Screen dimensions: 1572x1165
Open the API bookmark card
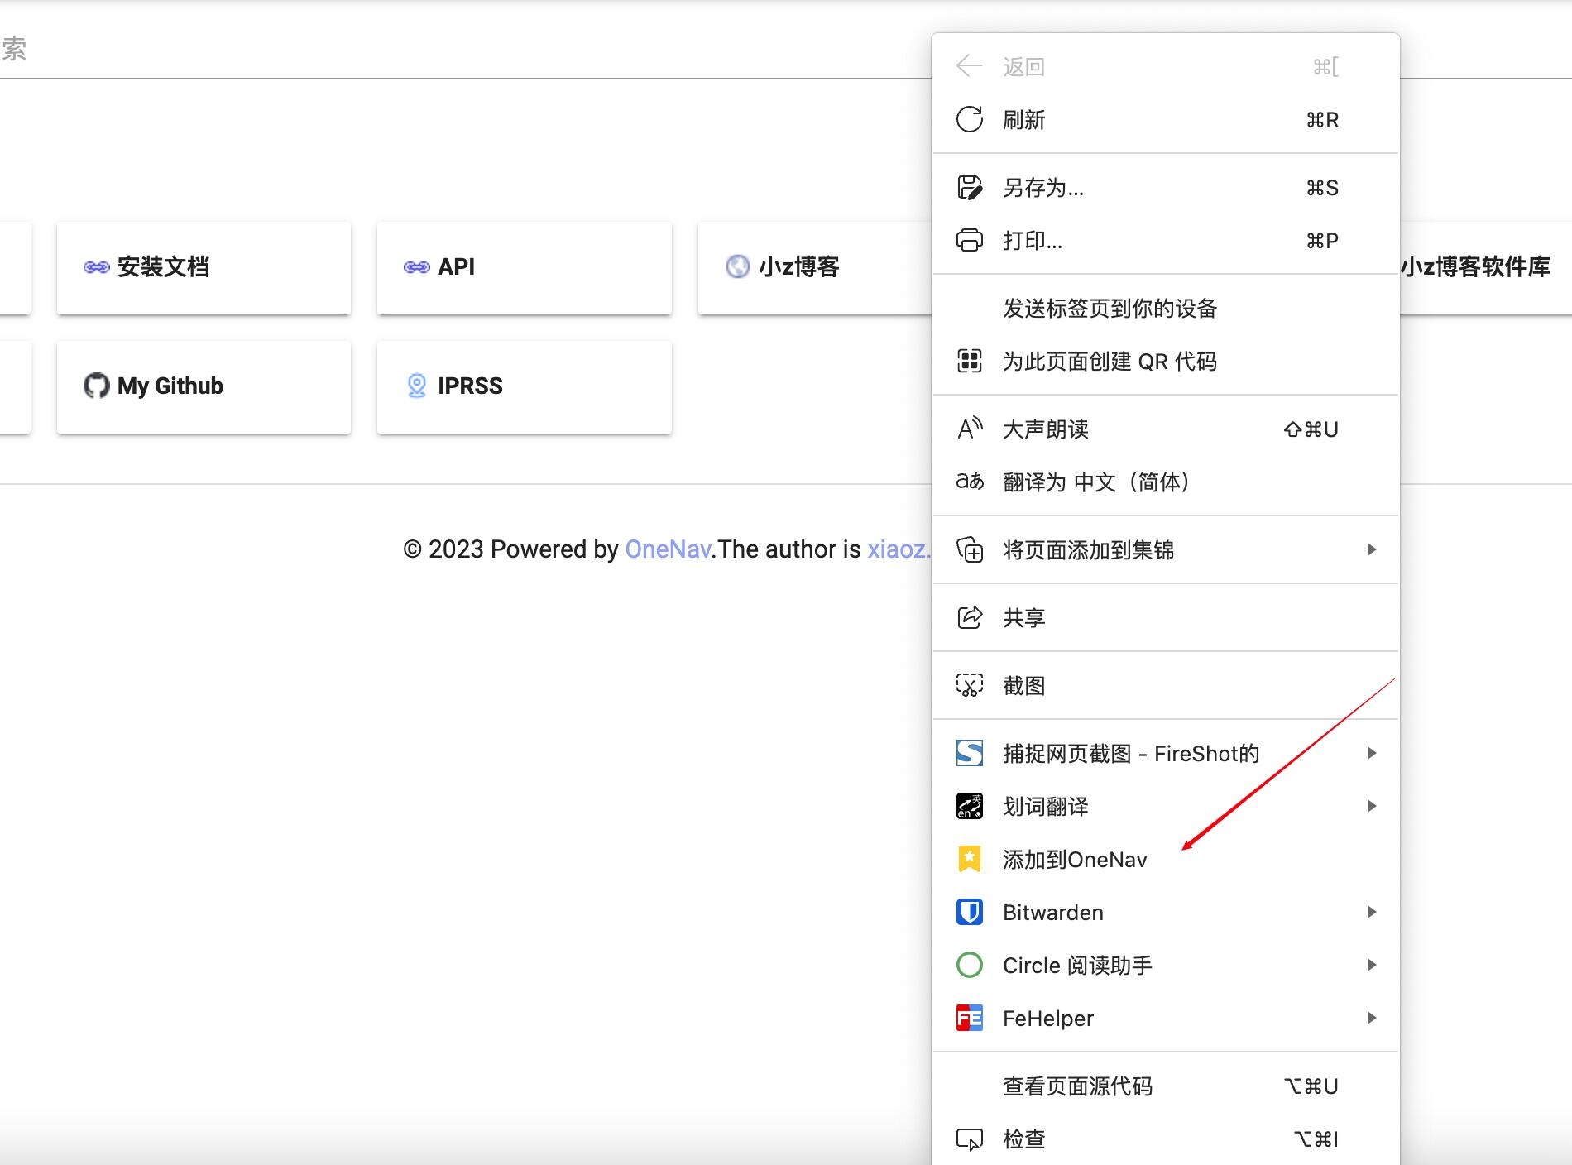click(525, 267)
